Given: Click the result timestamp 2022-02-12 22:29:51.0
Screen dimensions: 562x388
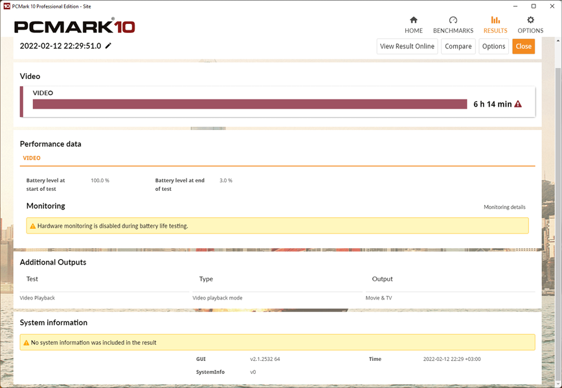Looking at the screenshot, I should tap(60, 46).
